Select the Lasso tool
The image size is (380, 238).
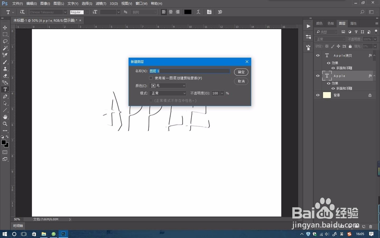(5, 41)
